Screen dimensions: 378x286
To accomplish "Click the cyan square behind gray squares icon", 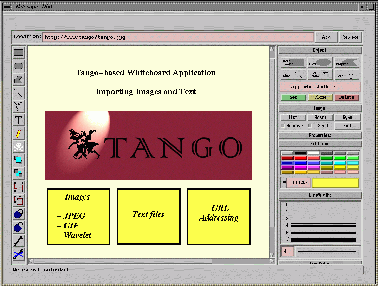I will tap(19, 173).
